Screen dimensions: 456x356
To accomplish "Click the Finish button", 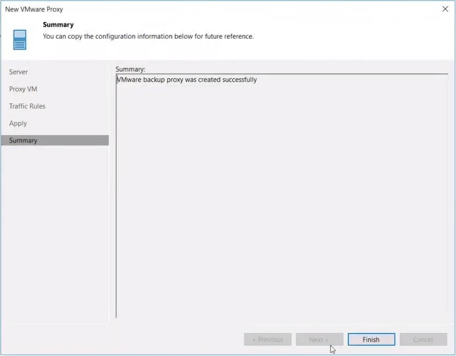I will pyautogui.click(x=371, y=339).
